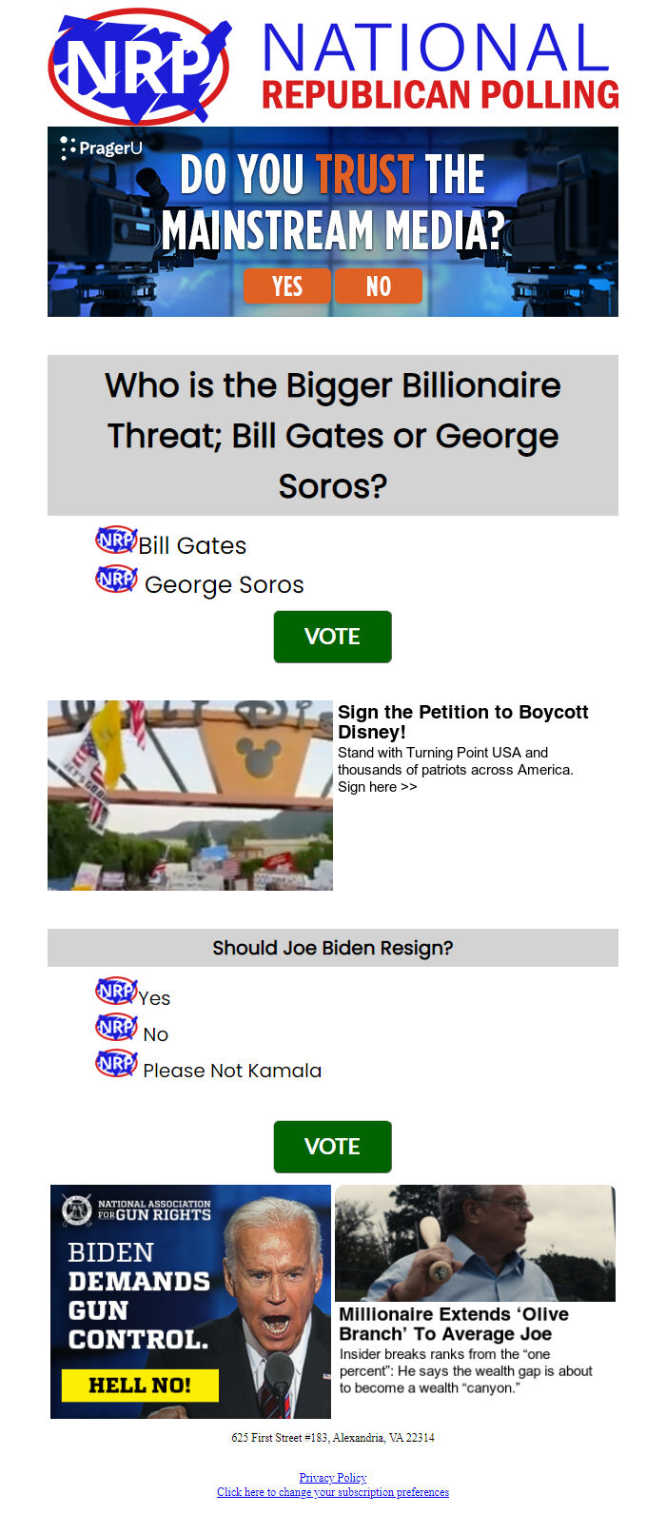666x1534 pixels.
Task: Choose No for Biden resign poll
Action: click(x=116, y=1028)
